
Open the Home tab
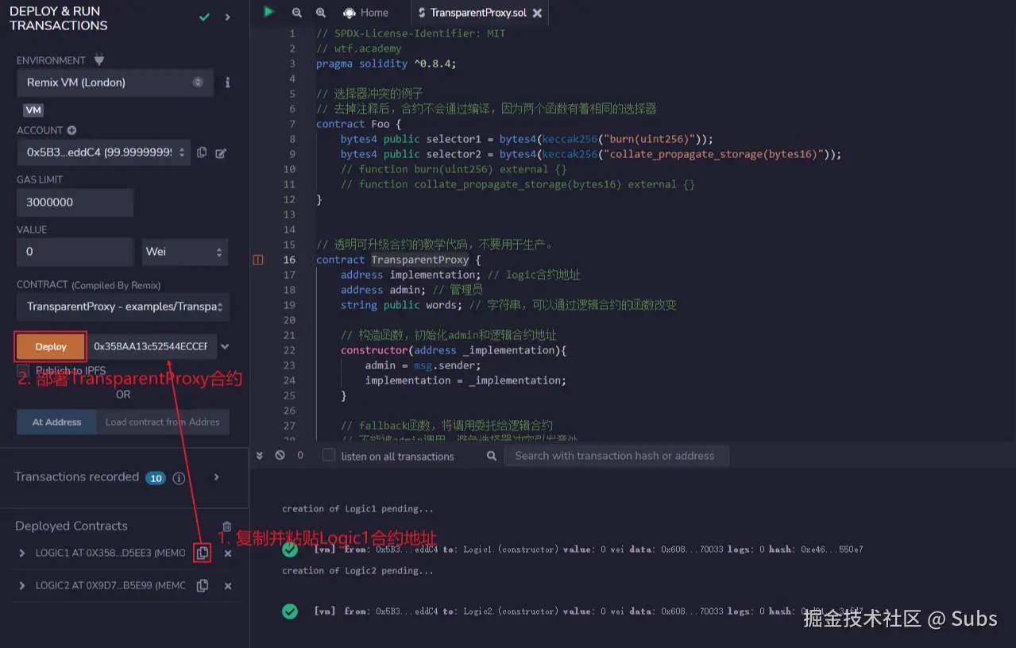[x=365, y=13]
